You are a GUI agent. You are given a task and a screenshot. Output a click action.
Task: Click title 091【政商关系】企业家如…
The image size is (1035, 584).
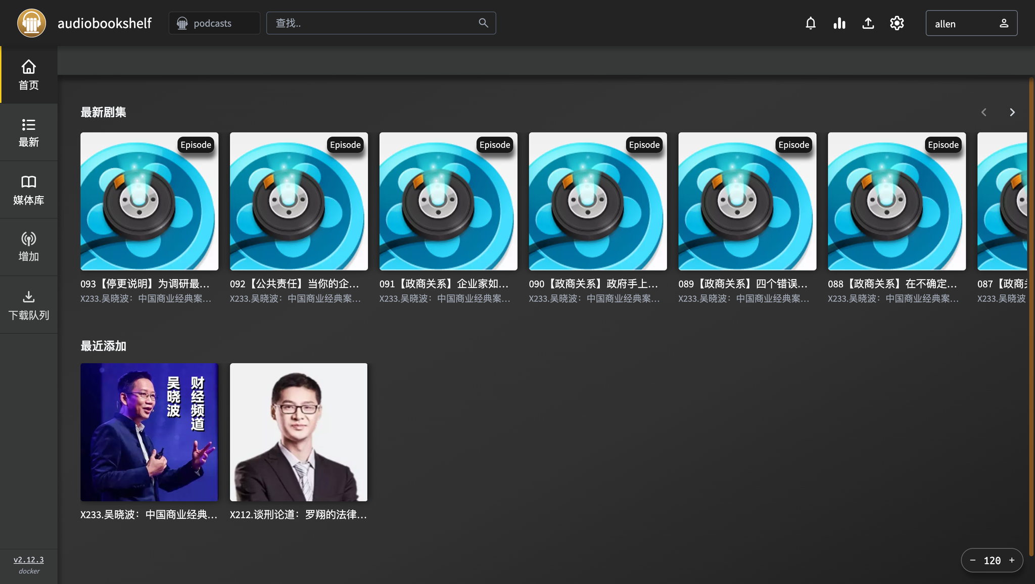pyautogui.click(x=444, y=284)
